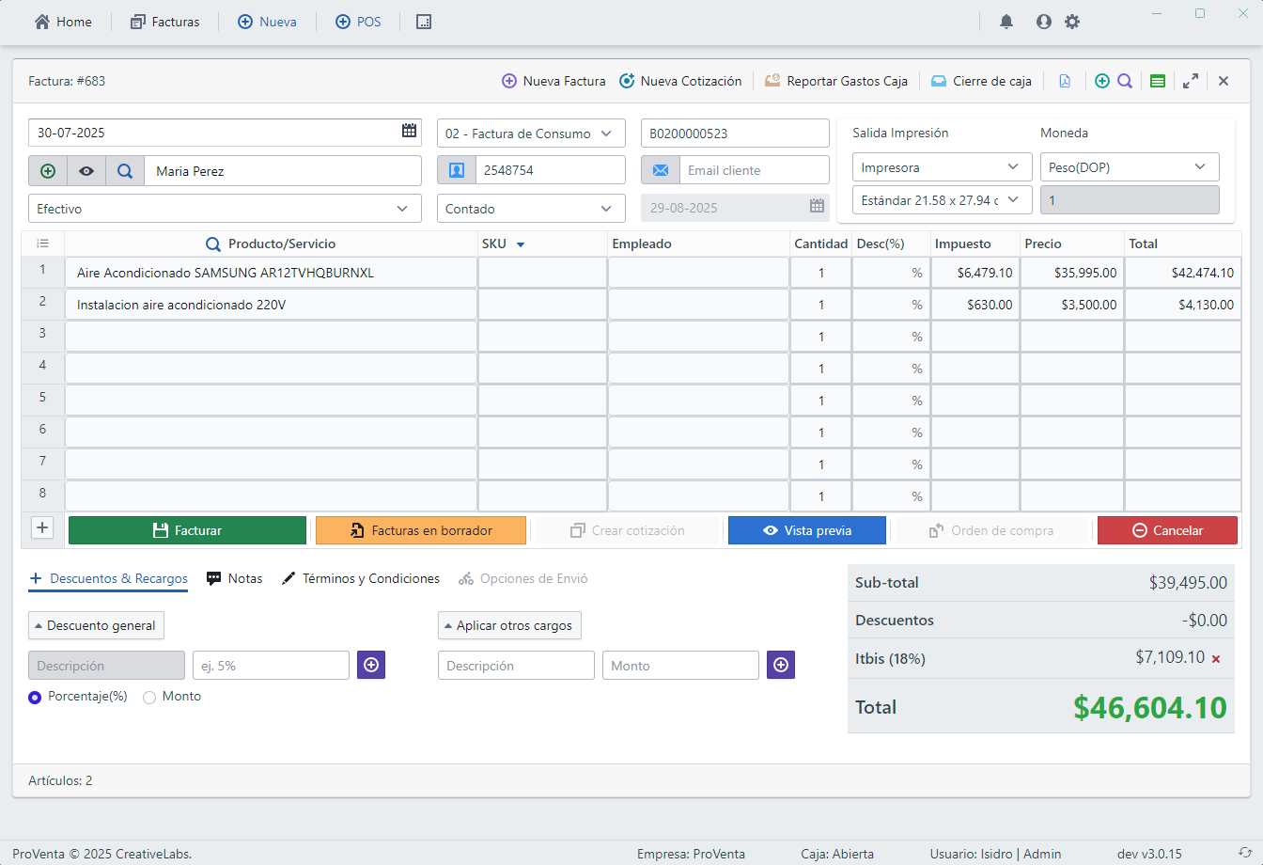This screenshot has width=1263, height=865.
Task: Click the envelope icon next to Email cliente
Action: [661, 169]
